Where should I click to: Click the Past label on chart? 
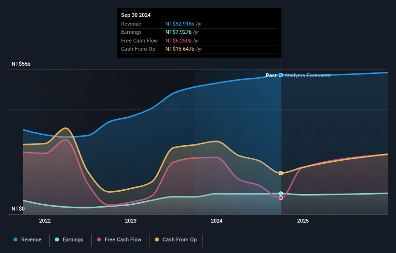tap(271, 75)
